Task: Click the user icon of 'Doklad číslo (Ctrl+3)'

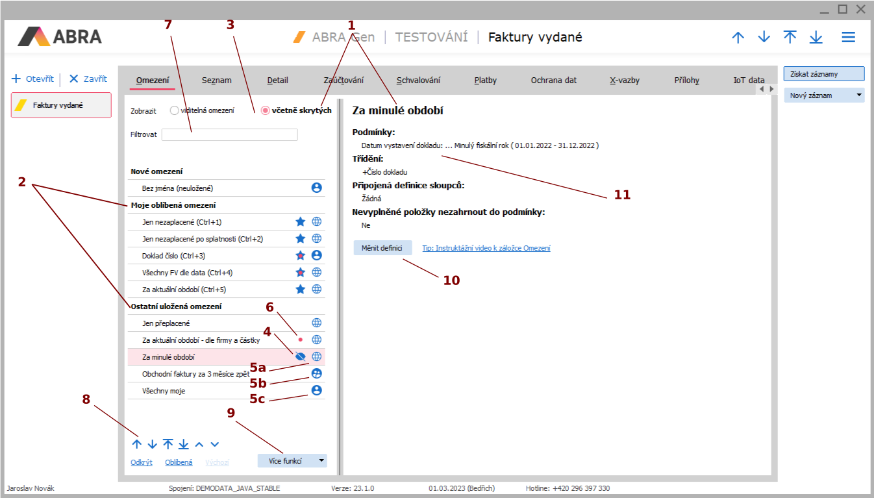Action: coord(317,255)
